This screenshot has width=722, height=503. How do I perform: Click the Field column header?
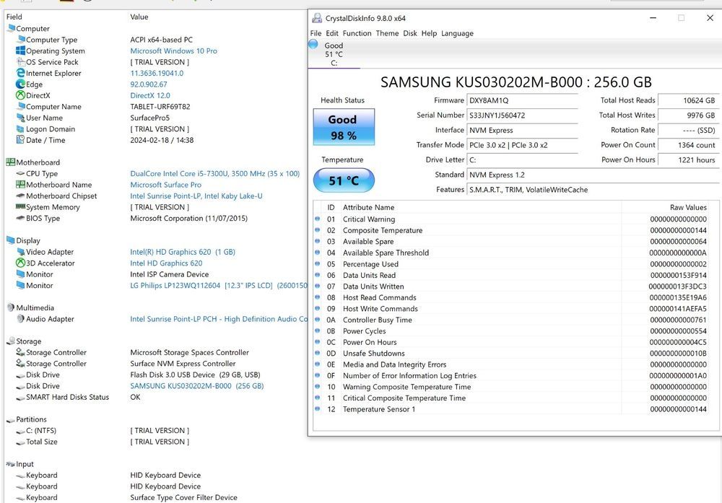coord(14,17)
